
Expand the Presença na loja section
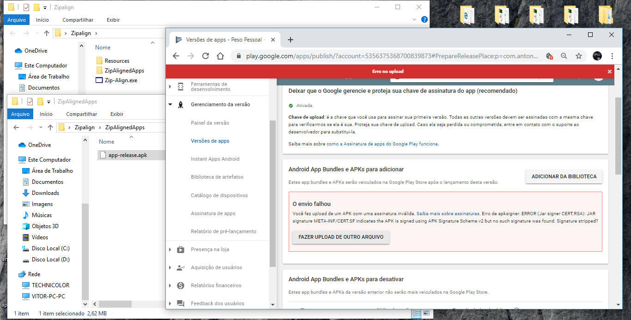coord(170,249)
